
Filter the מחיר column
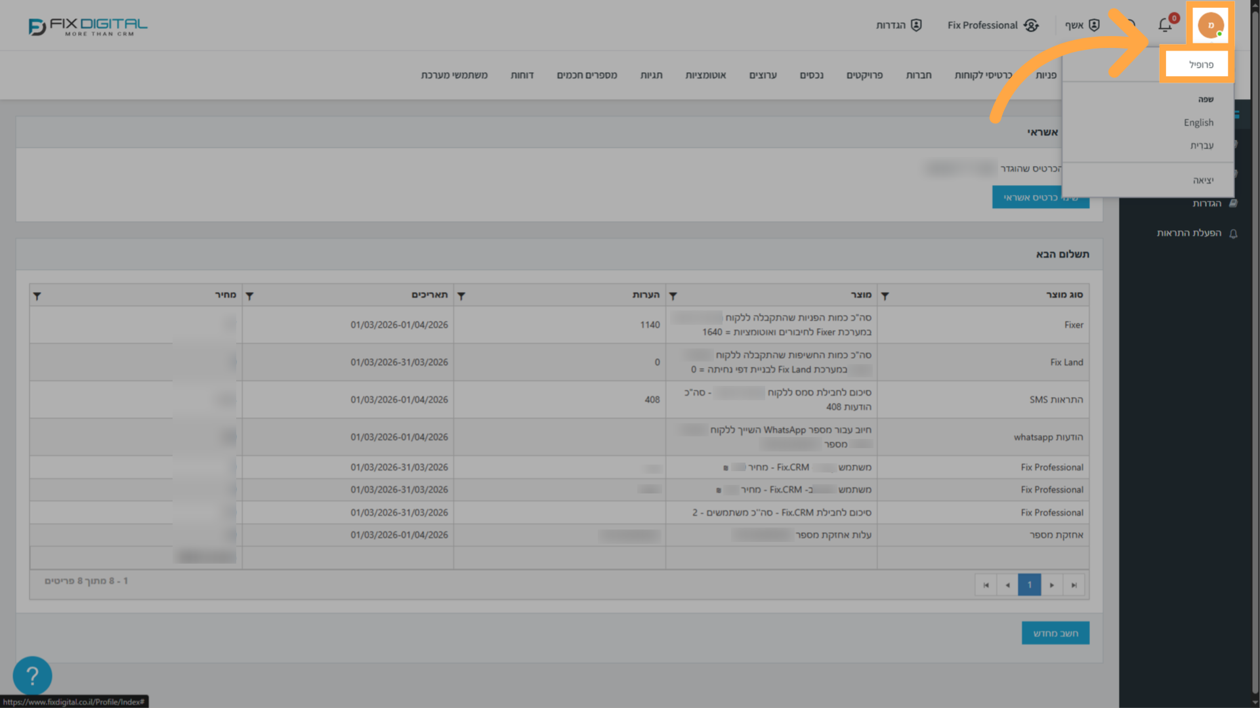(x=37, y=296)
